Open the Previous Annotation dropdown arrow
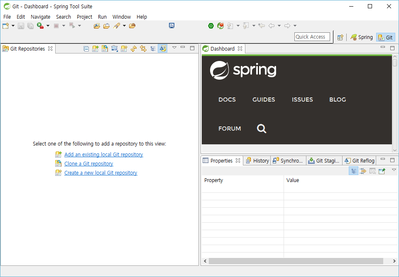Image resolution: width=399 pixels, height=277 pixels. point(254,26)
